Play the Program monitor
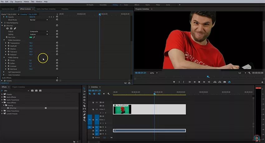This screenshot has width=265, height=143. click(199, 82)
